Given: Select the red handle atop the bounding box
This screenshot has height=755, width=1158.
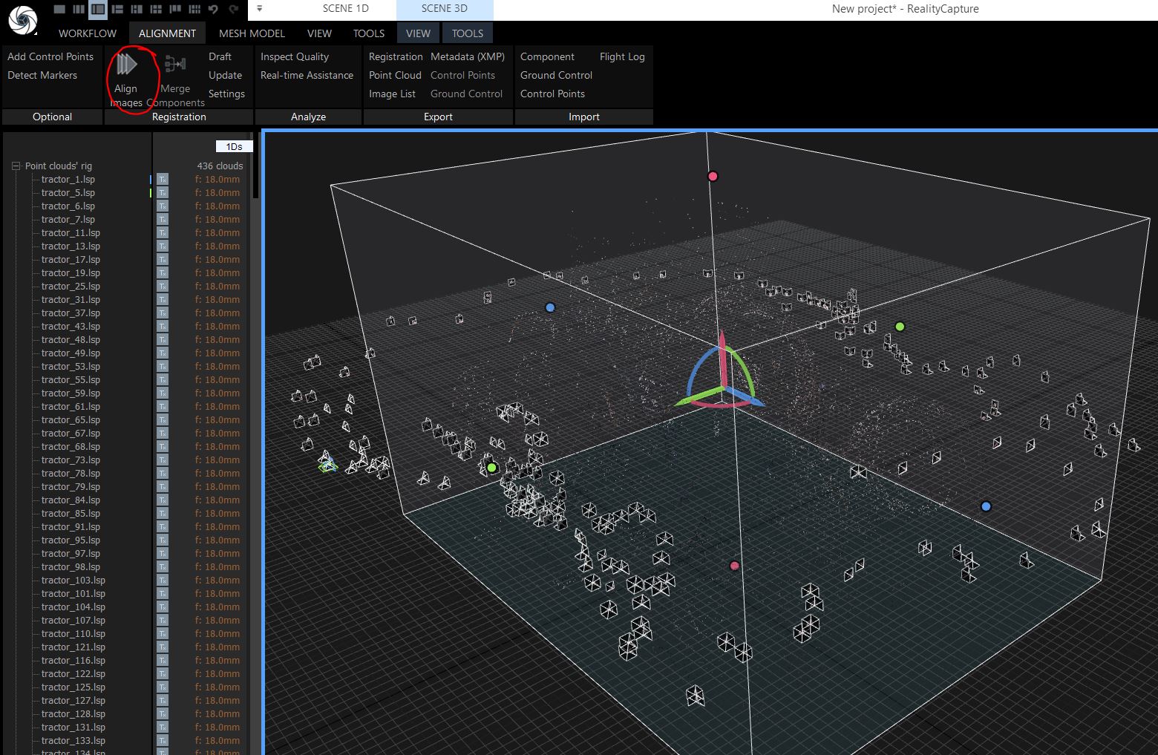Looking at the screenshot, I should click(x=713, y=176).
